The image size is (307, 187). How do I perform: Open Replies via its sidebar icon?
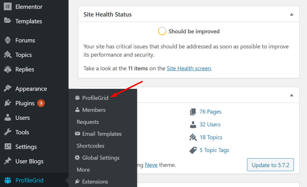pyautogui.click(x=7, y=69)
